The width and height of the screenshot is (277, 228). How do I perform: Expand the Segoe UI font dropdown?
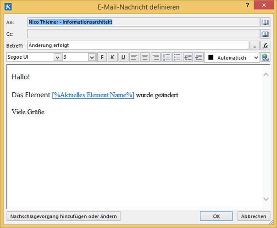point(57,57)
